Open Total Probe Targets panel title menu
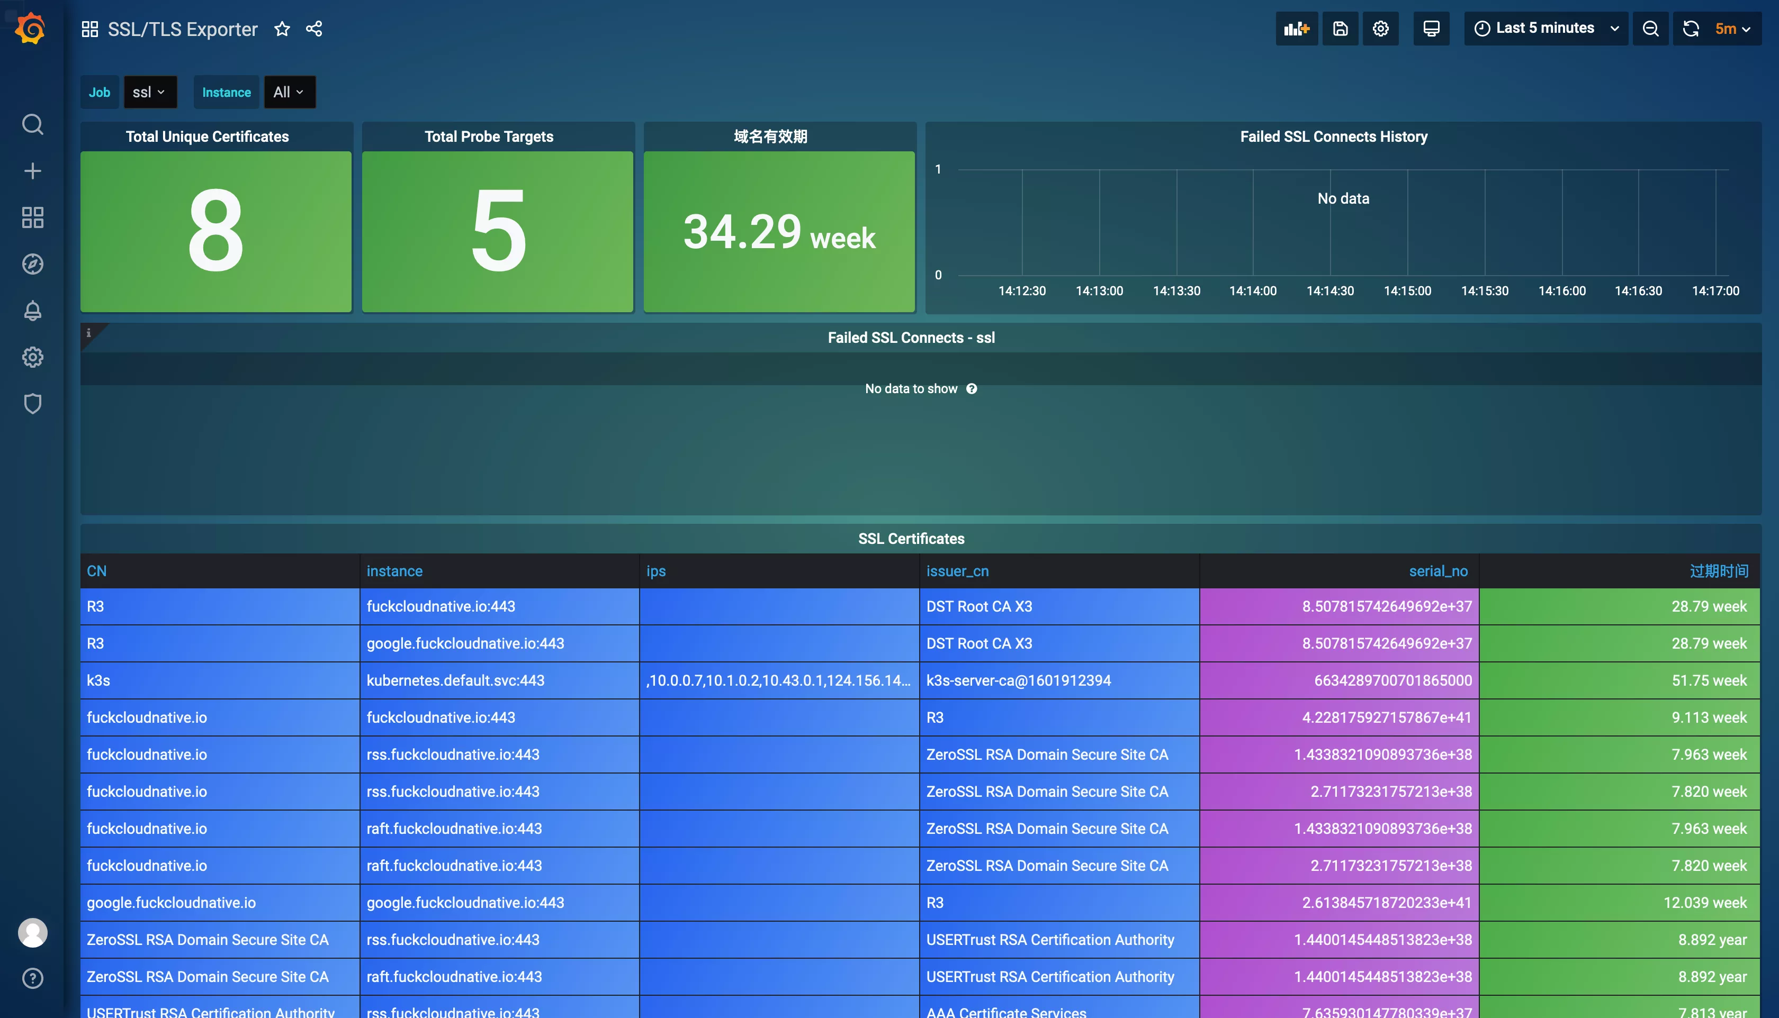The width and height of the screenshot is (1779, 1018). 489,137
